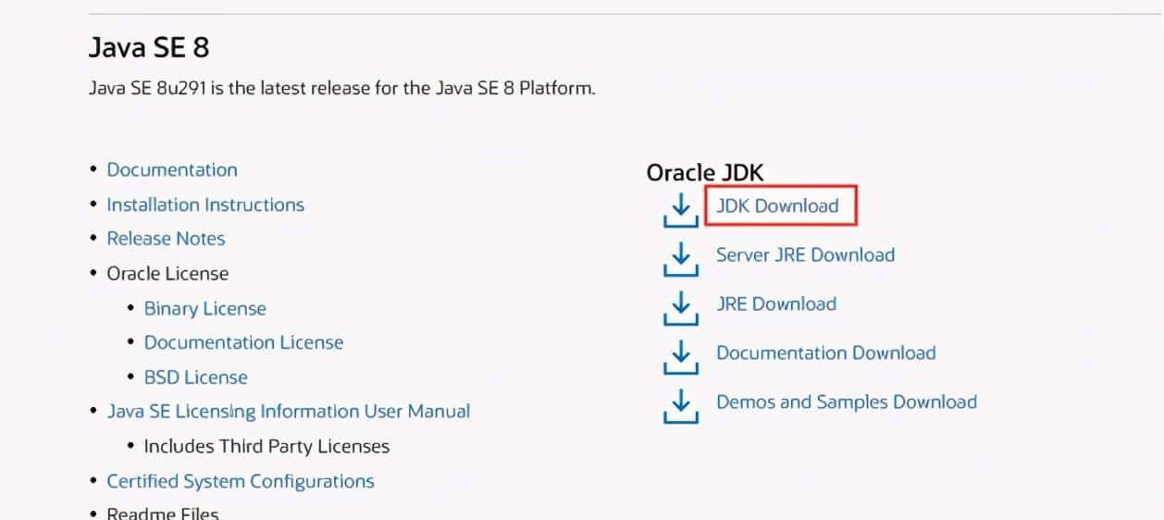View the Release Notes link
The height and width of the screenshot is (520, 1164).
click(x=167, y=239)
